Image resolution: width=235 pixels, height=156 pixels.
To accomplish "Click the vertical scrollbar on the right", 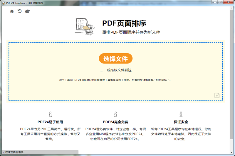I will (x=231, y=79).
